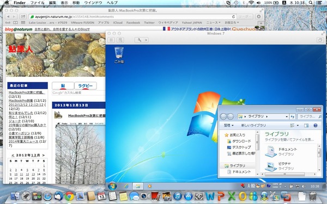Open the 表示 menu in menu bar
327x204 pixels.
click(64, 3)
